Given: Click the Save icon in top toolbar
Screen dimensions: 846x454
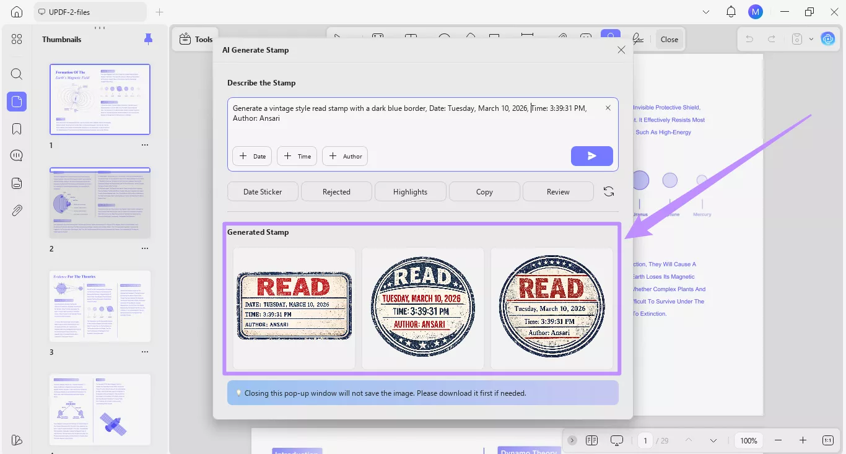Looking at the screenshot, I should click(x=798, y=39).
